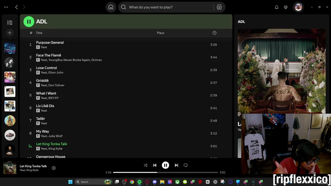The image size is (331, 186).
Task: Click ADL heading in Now Playing panel
Action: click(x=241, y=22)
